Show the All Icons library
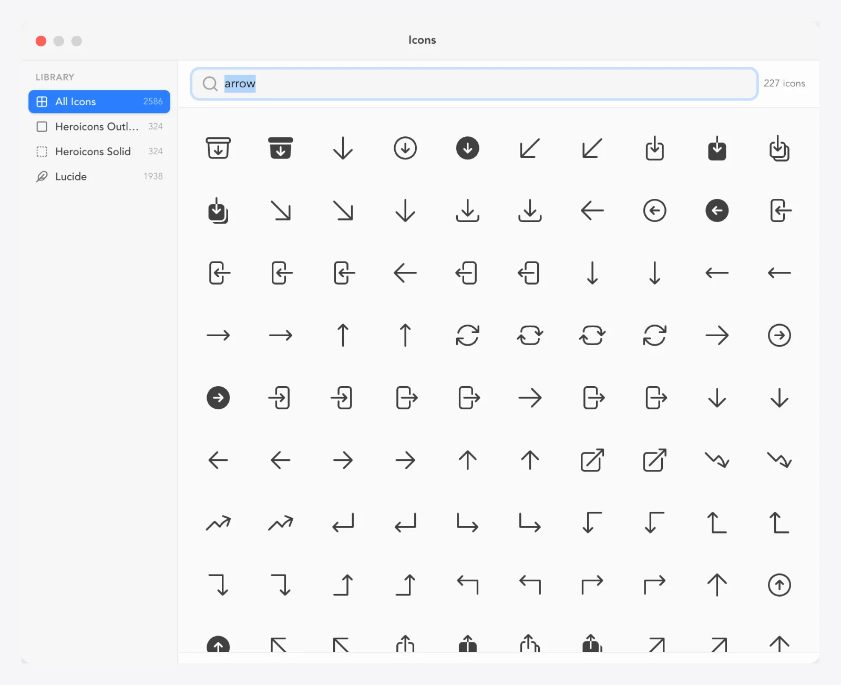 click(99, 102)
